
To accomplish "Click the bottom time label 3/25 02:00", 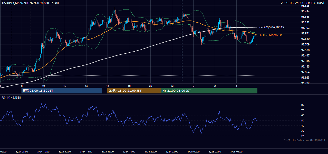I will 215,152.
